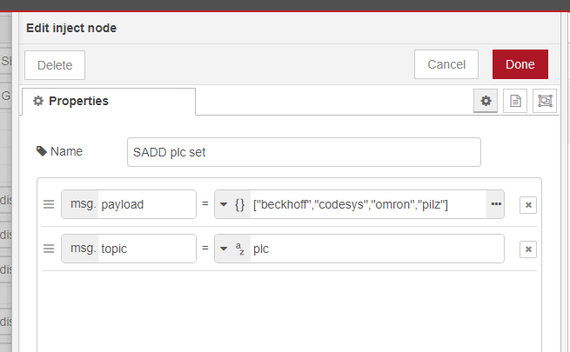Focus the Name input field
This screenshot has height=352, width=570.
304,152
